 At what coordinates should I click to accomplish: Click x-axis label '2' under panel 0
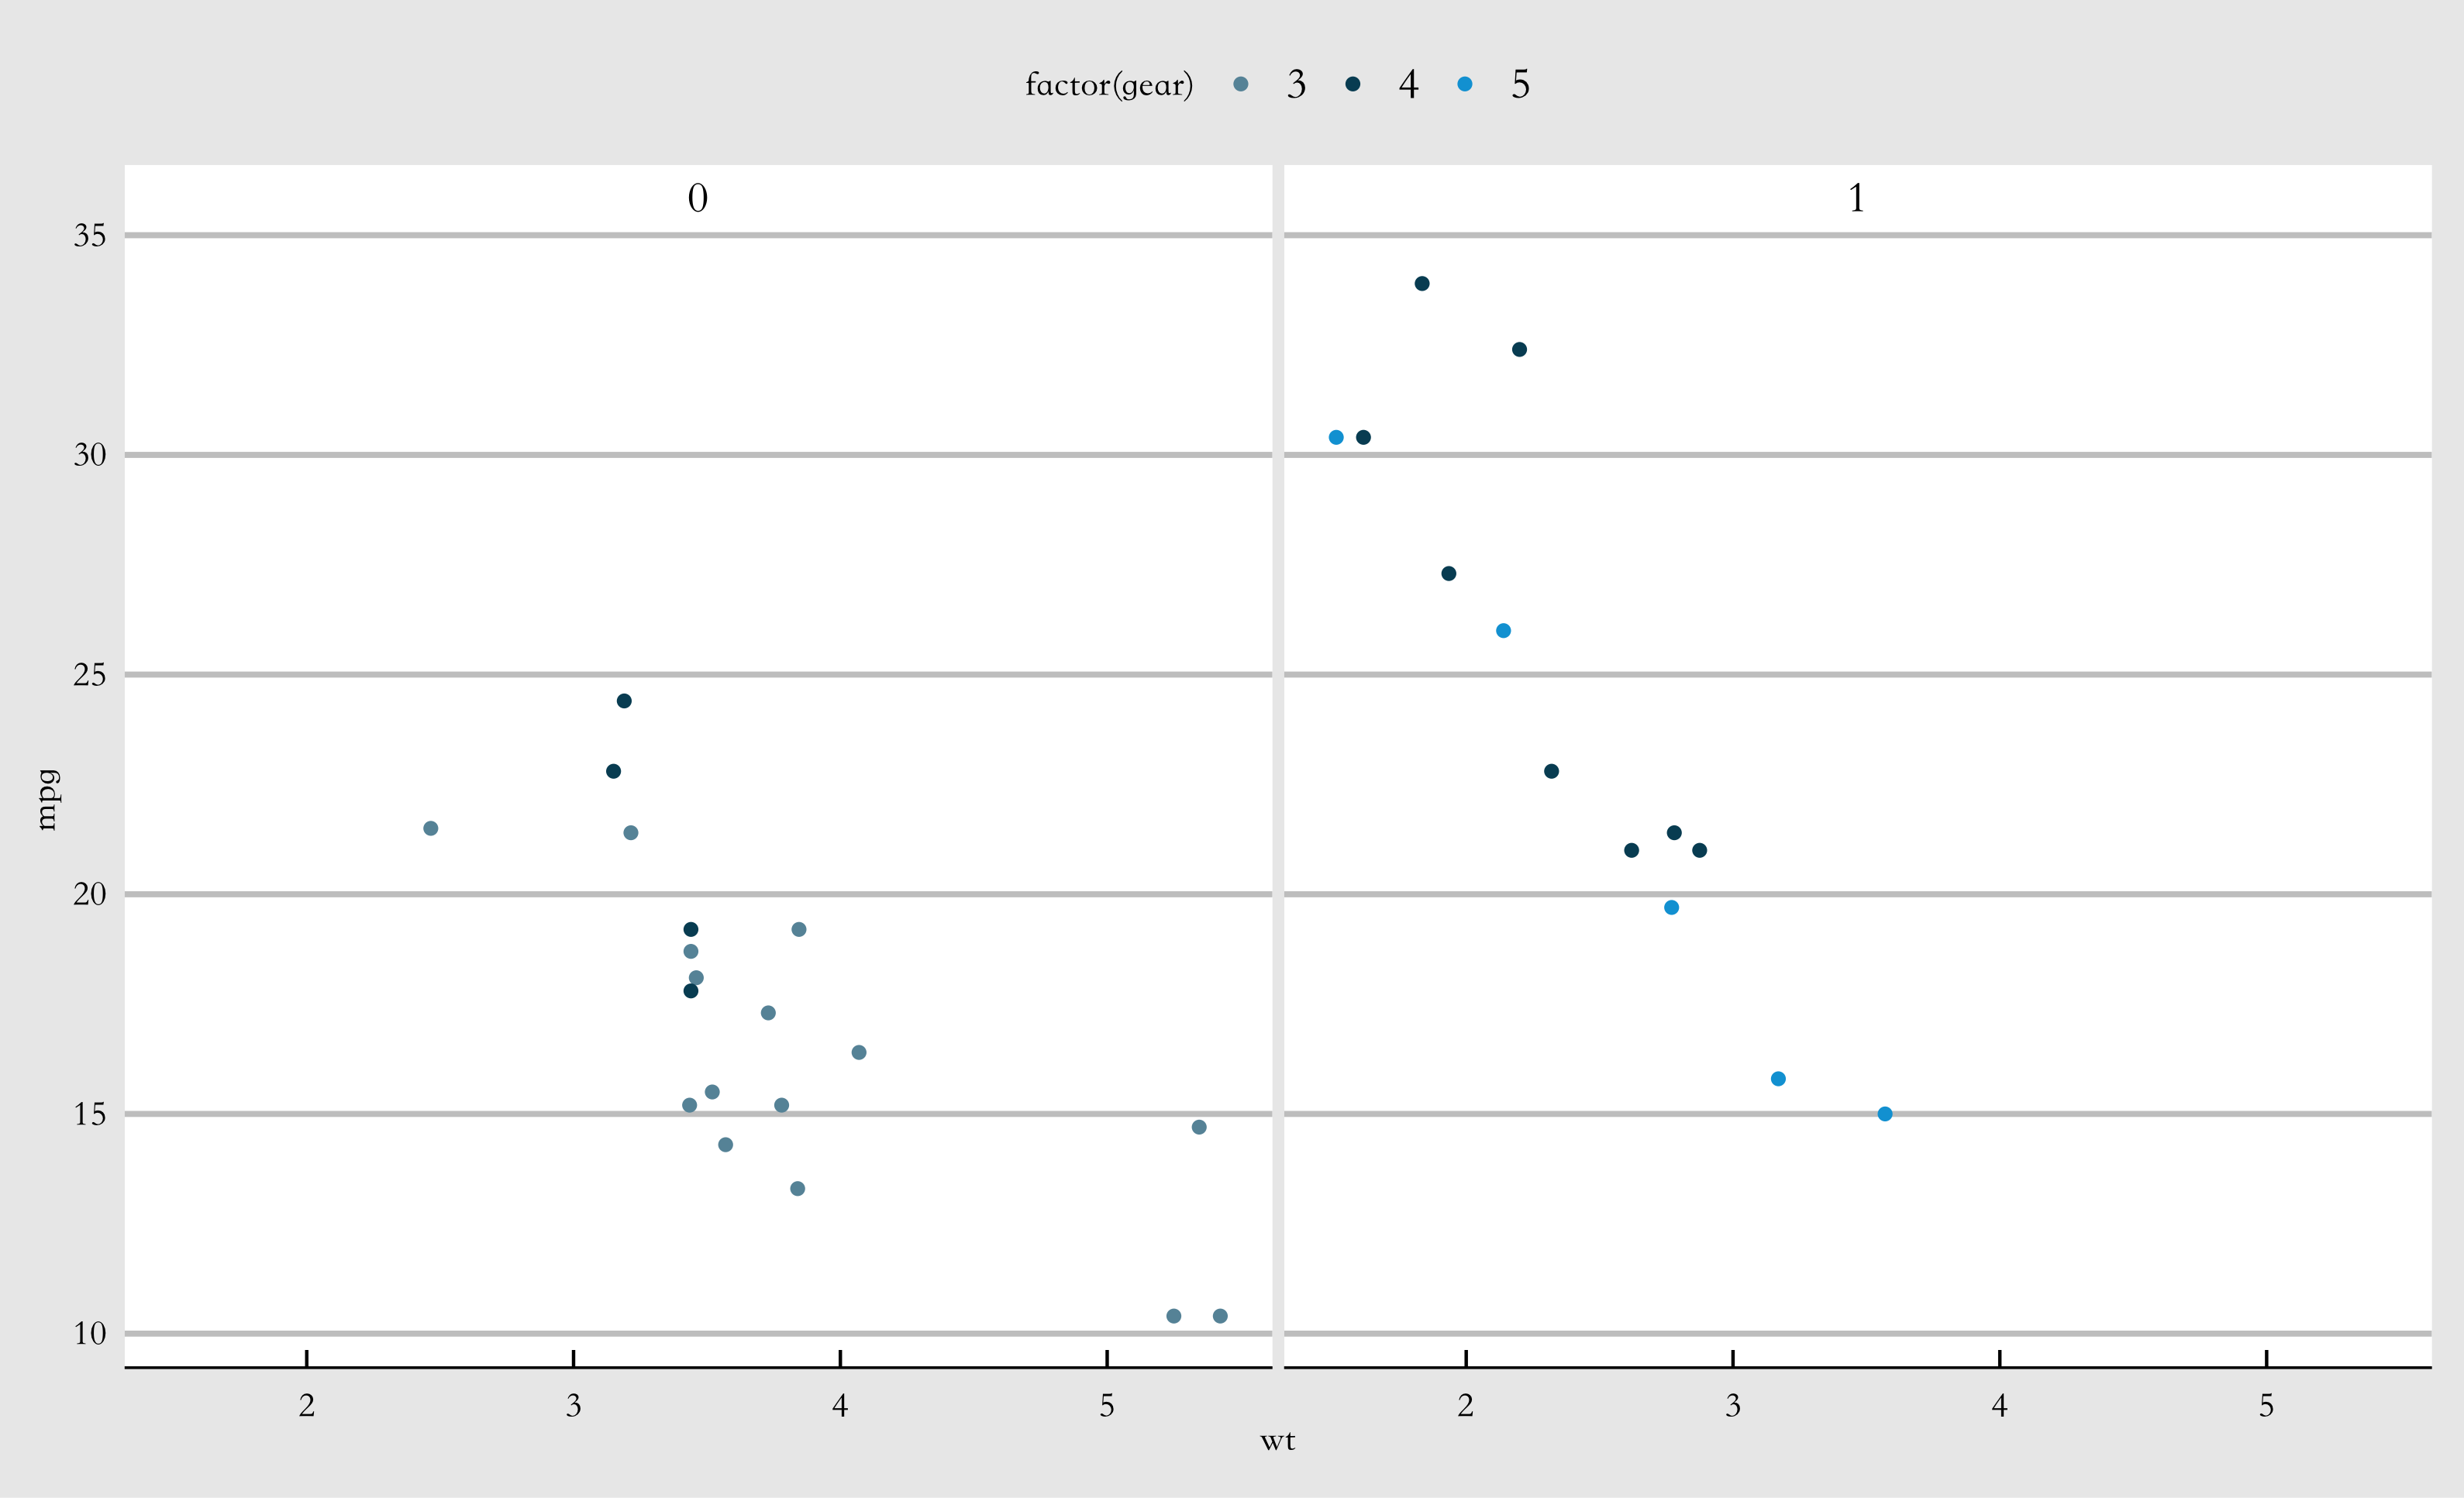(307, 1406)
